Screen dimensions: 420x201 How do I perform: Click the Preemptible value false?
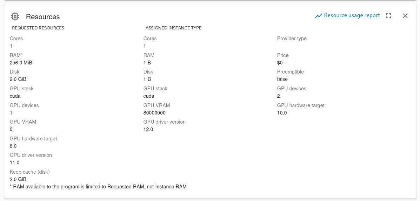click(x=282, y=79)
